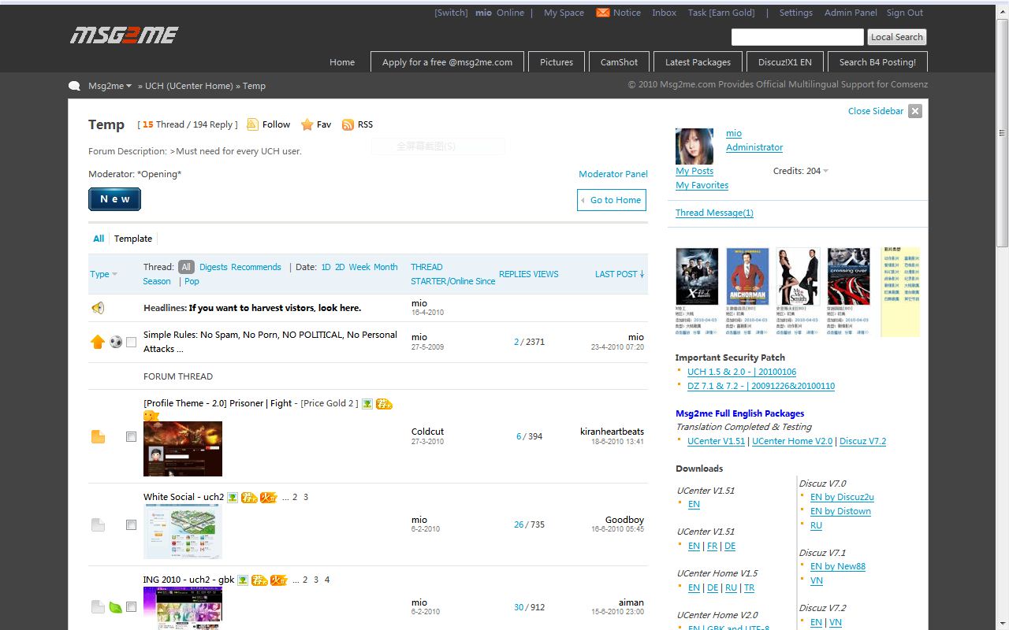1009x630 pixels.
Task: Click the browser vertical scrollbar
Action: 1003,134
